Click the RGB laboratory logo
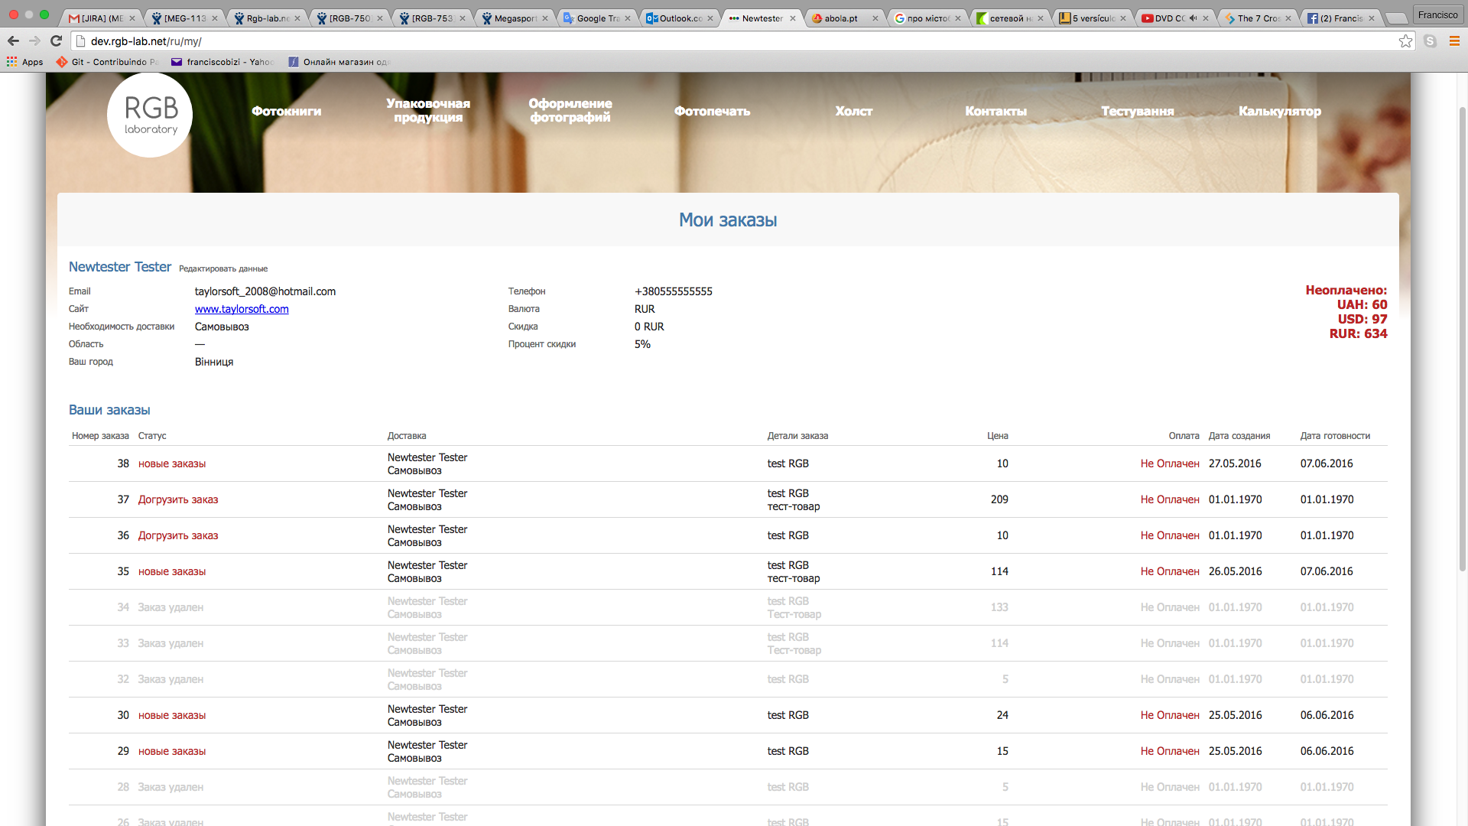Image resolution: width=1468 pixels, height=826 pixels. [150, 115]
